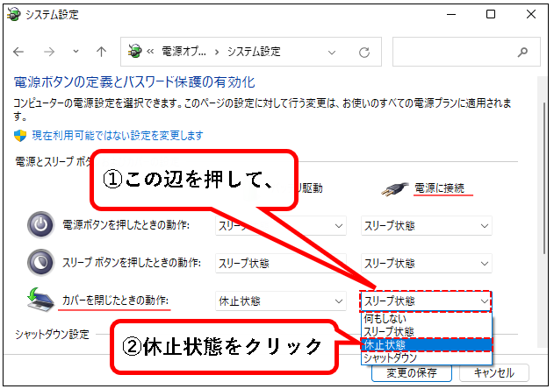Refresh the page with reload icon
The image size is (554, 389).
(364, 53)
